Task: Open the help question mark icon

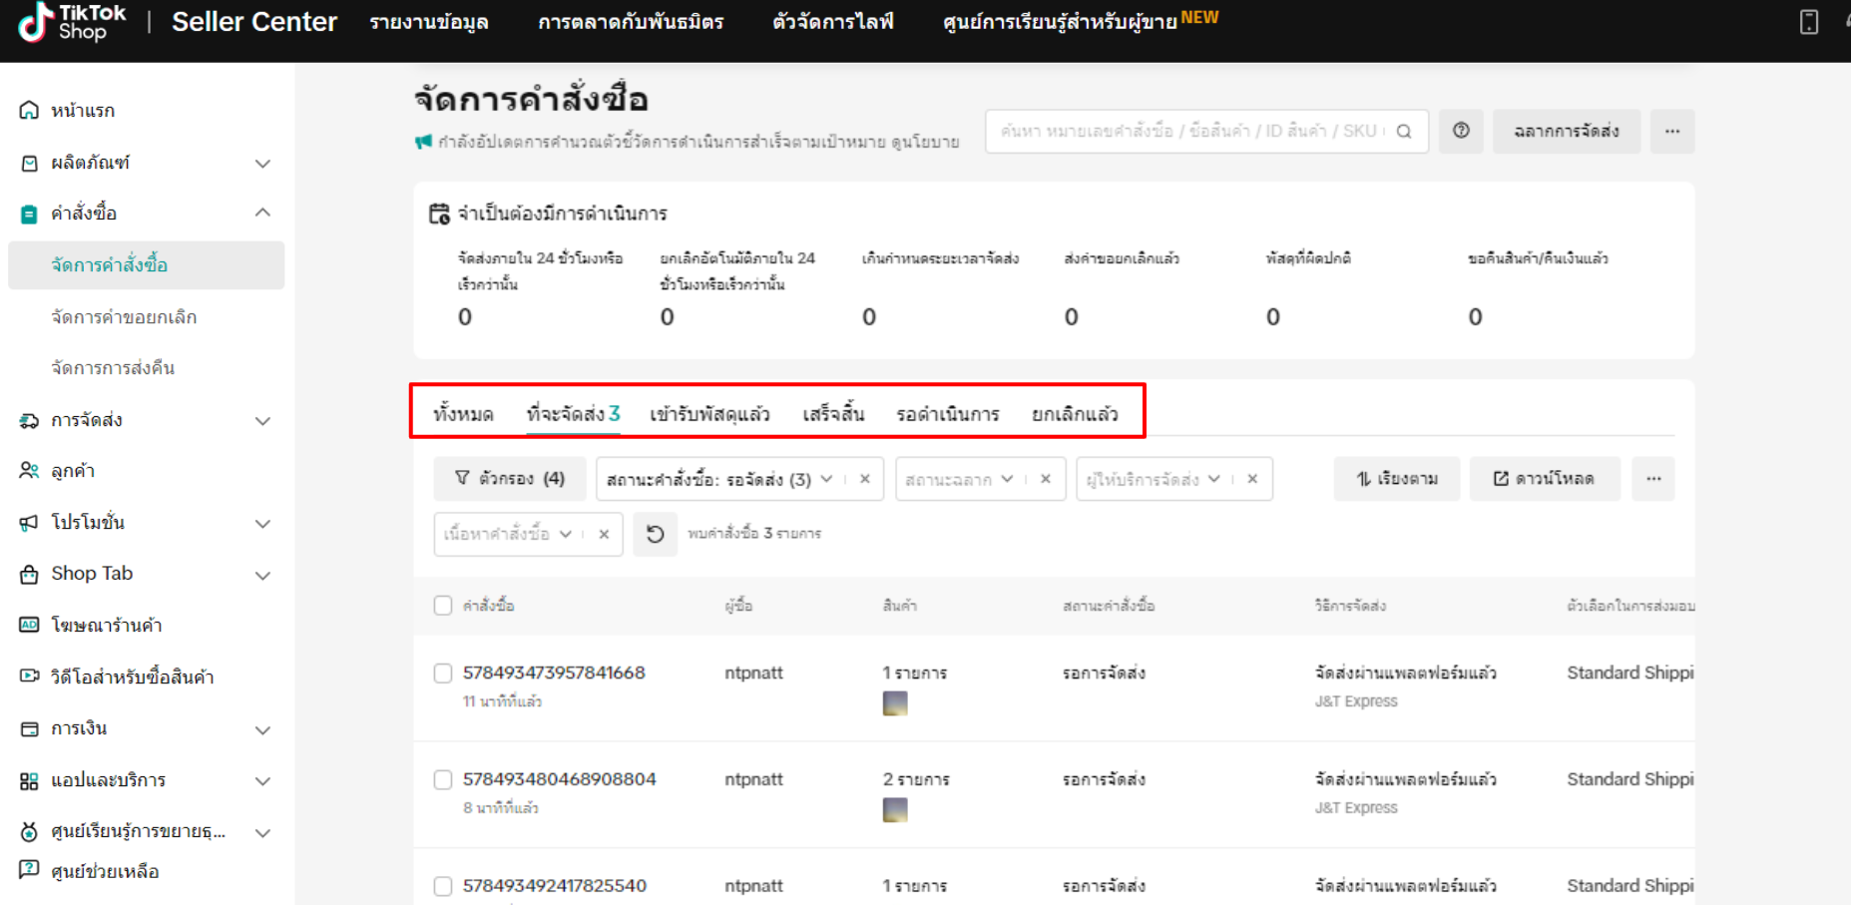Action: click(x=1461, y=131)
